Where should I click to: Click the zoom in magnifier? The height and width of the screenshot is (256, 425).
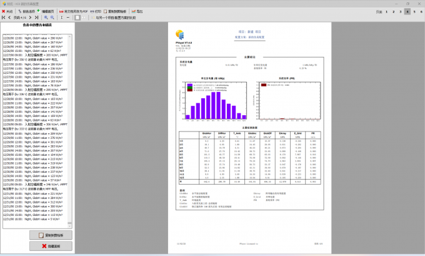pyautogui.click(x=46, y=18)
